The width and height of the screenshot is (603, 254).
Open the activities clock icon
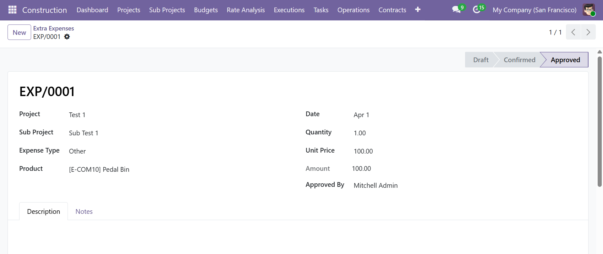(477, 10)
